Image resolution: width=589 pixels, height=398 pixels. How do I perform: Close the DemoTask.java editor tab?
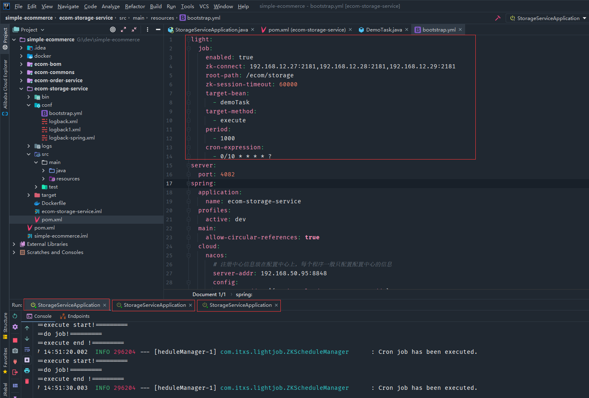(x=407, y=29)
